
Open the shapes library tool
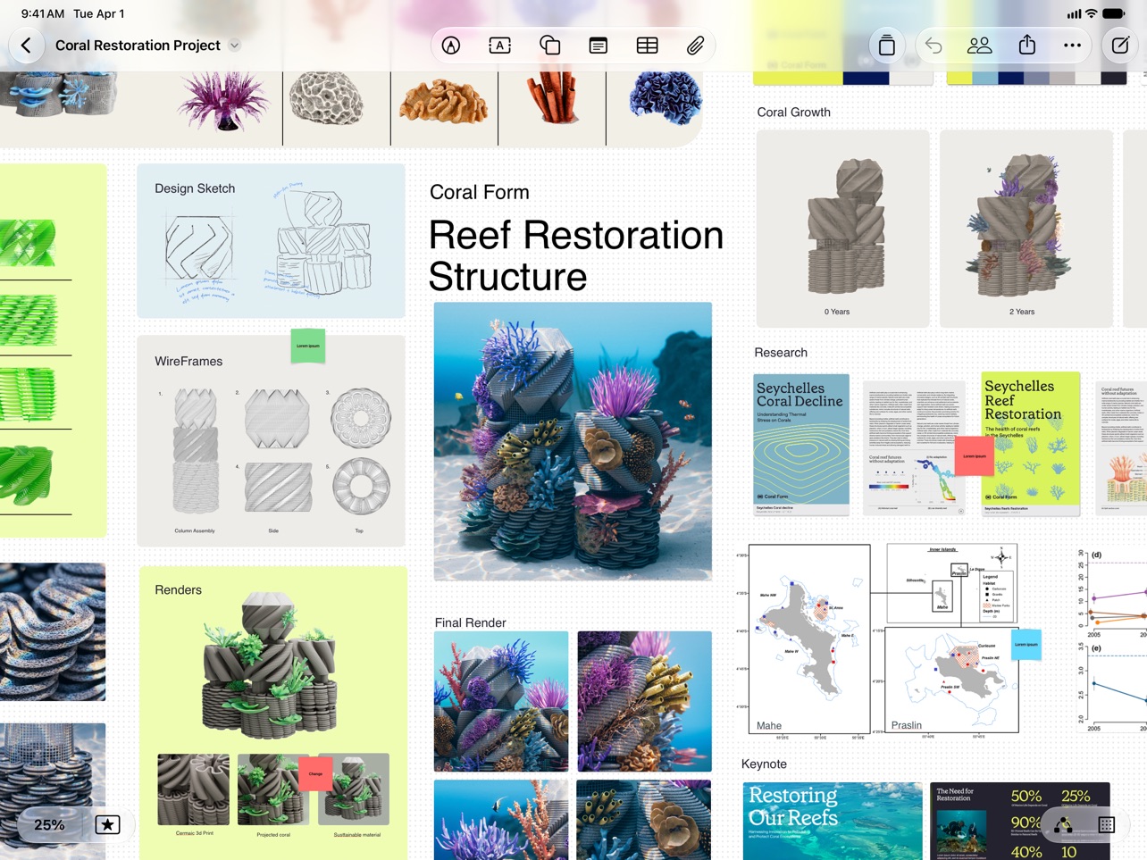click(x=549, y=46)
